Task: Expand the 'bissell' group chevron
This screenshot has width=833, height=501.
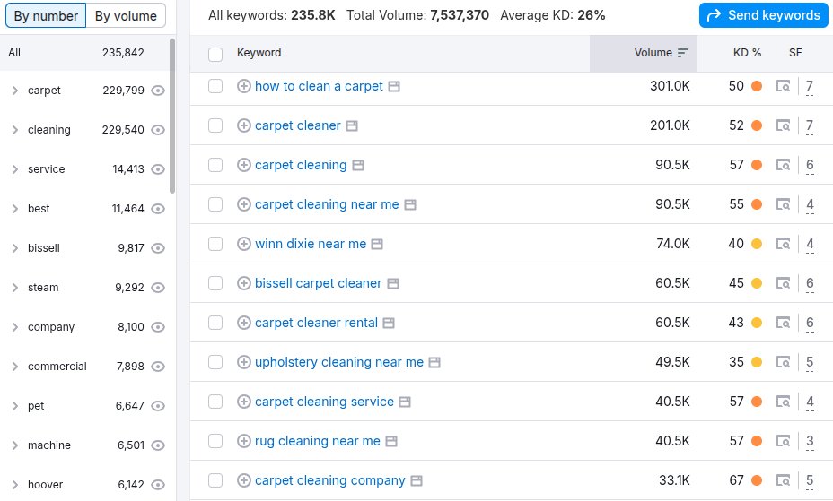Action: (15, 248)
